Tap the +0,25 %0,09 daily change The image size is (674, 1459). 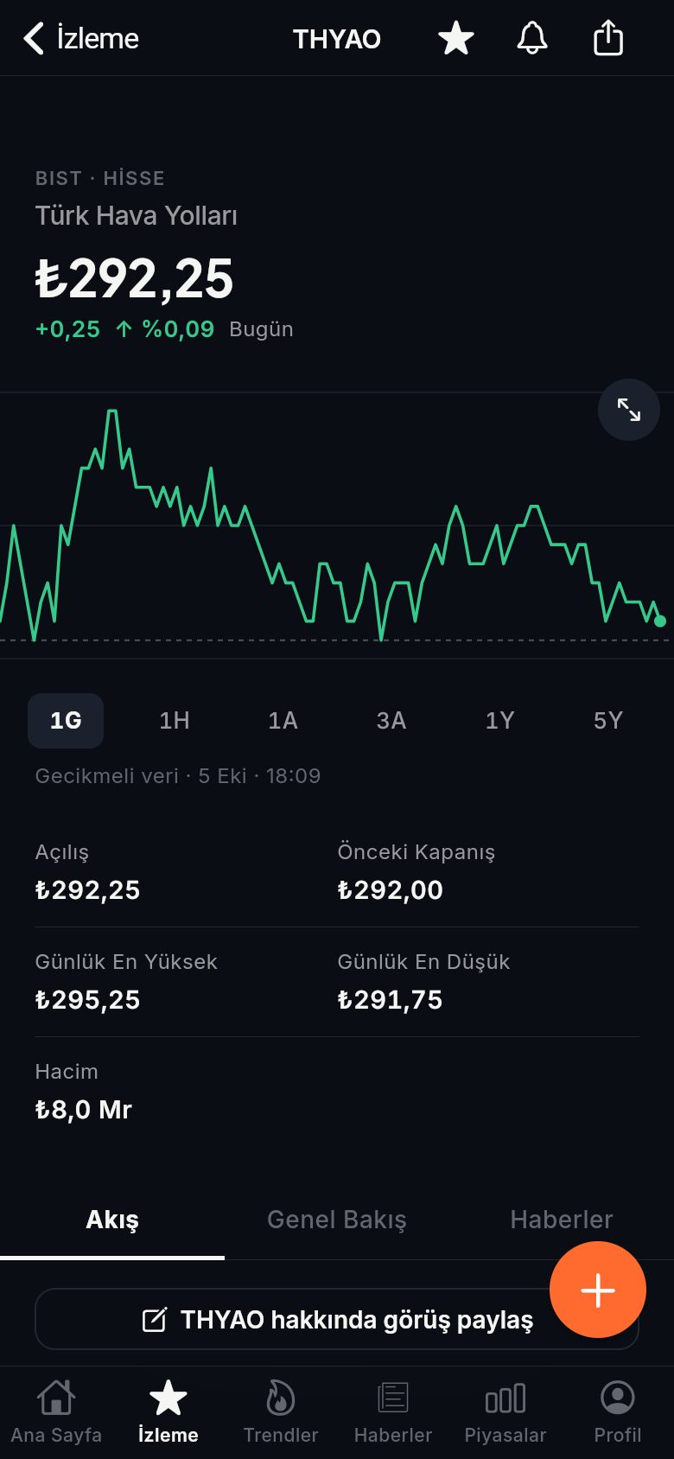(x=124, y=329)
